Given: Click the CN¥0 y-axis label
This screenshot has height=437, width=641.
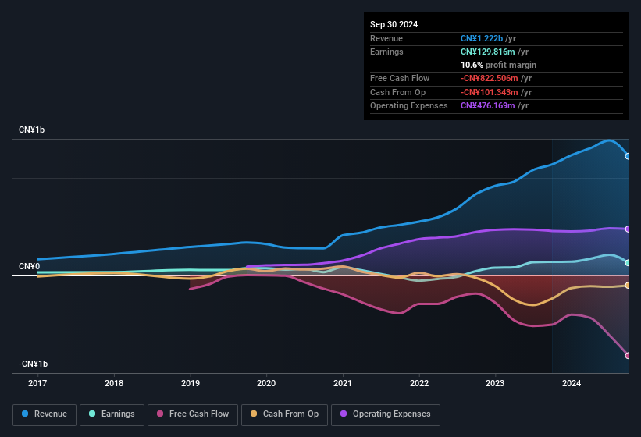Looking at the screenshot, I should [30, 267].
